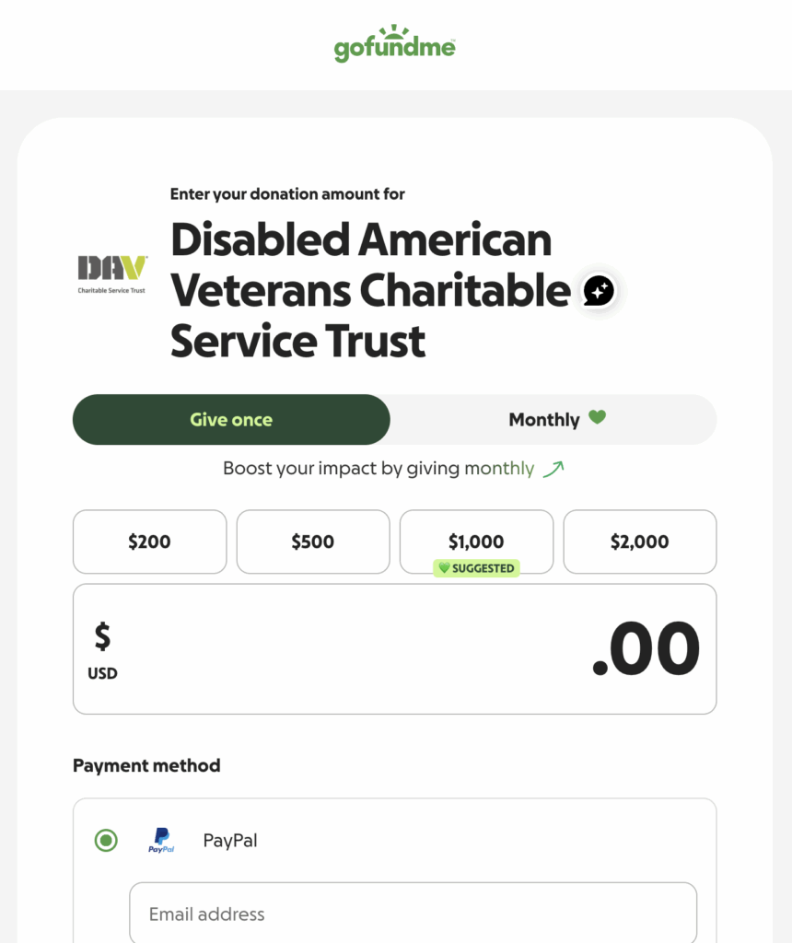Select the $2,000 donation amount
Image resolution: width=792 pixels, height=943 pixels.
point(640,541)
